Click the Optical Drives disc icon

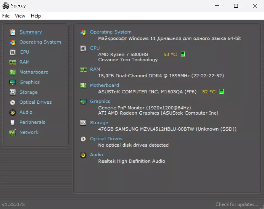(13, 102)
